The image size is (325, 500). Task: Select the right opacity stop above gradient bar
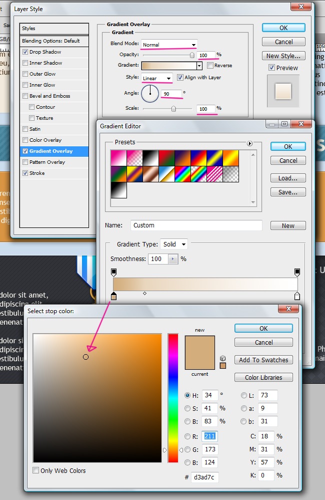297,272
